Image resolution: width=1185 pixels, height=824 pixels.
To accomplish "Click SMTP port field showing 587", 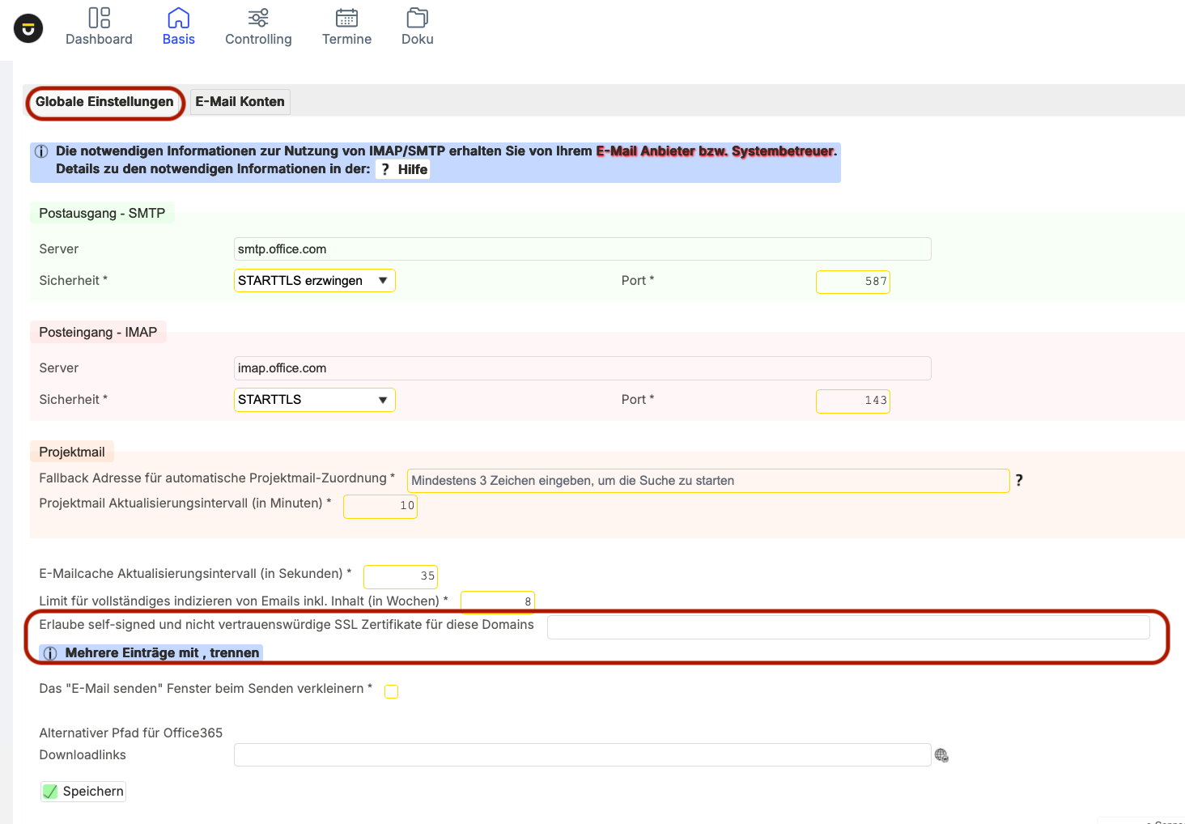I will 852,282.
